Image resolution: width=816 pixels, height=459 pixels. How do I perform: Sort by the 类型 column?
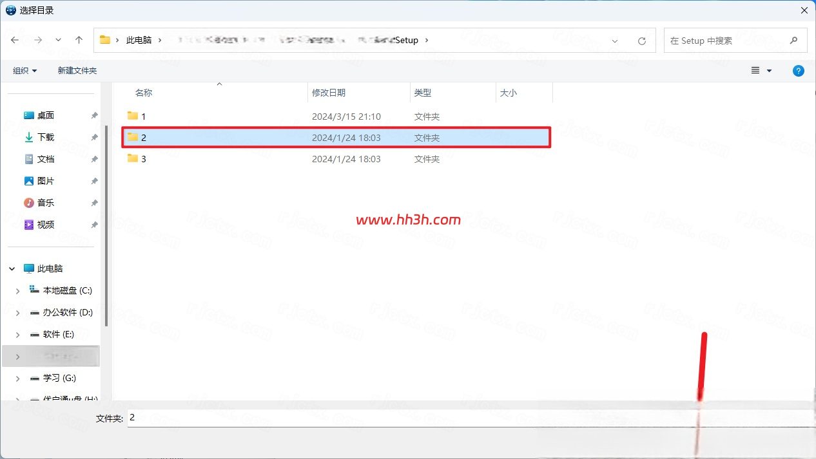click(x=423, y=93)
